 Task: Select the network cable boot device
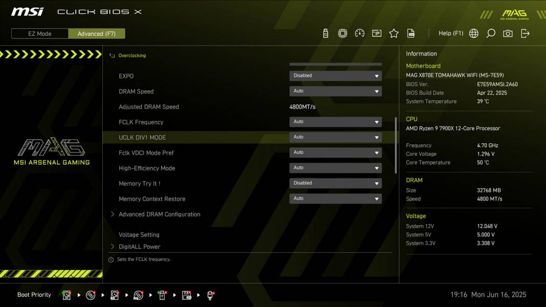[211, 295]
